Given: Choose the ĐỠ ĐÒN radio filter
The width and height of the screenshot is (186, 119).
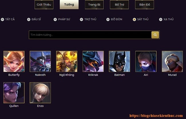Looking at the screenshot, I should (x=108, y=19).
